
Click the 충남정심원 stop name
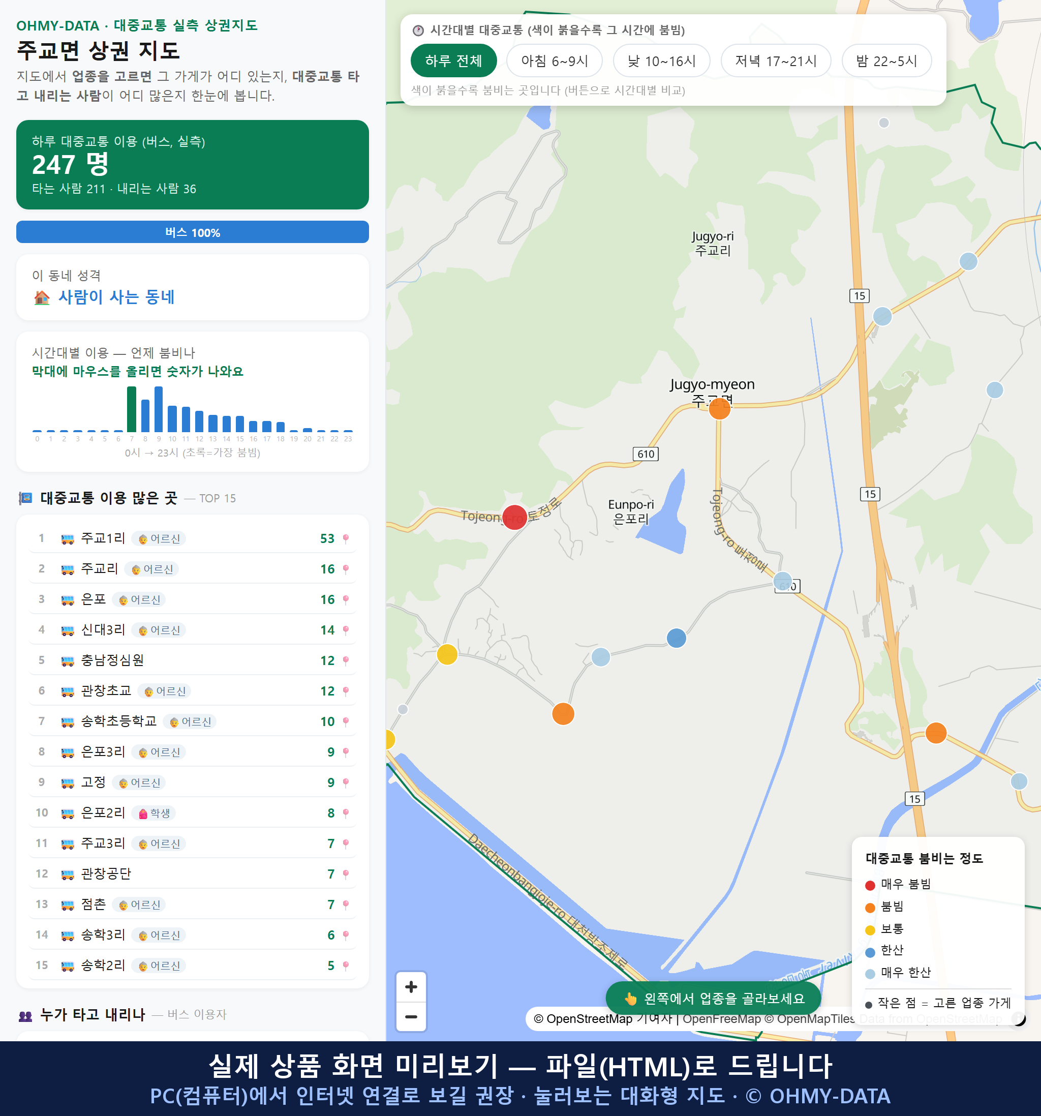(112, 660)
